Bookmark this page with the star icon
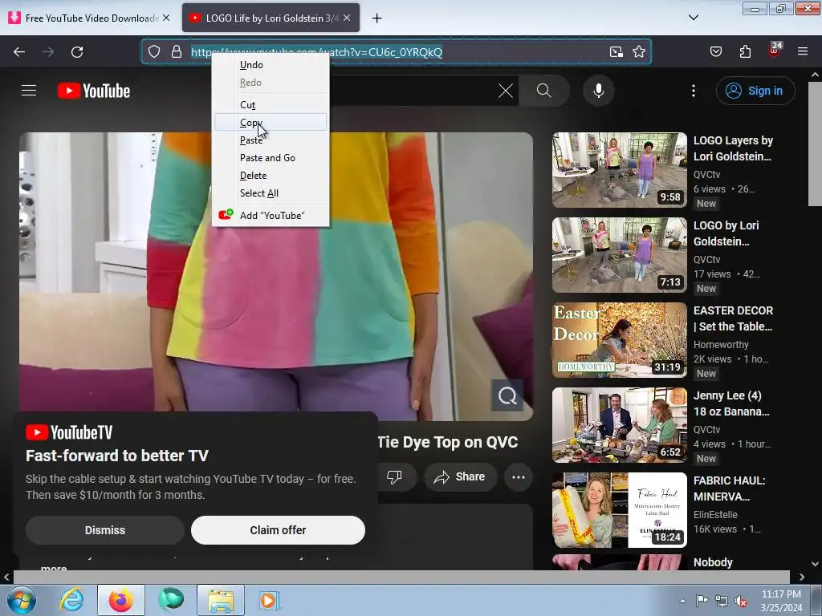 click(x=638, y=52)
